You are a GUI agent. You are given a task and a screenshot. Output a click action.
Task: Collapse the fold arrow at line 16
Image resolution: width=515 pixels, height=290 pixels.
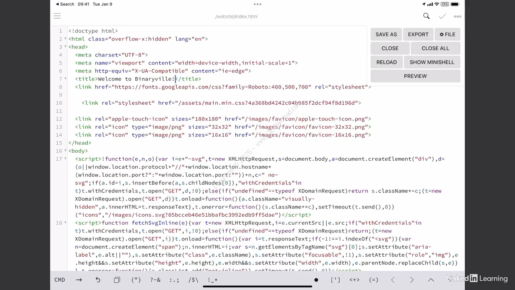tap(66, 151)
